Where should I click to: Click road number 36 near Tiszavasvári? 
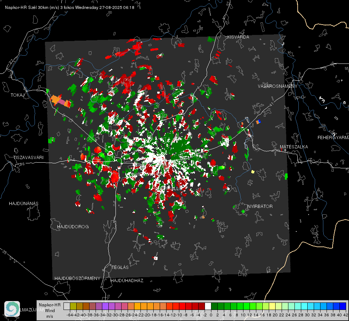click(x=22, y=164)
